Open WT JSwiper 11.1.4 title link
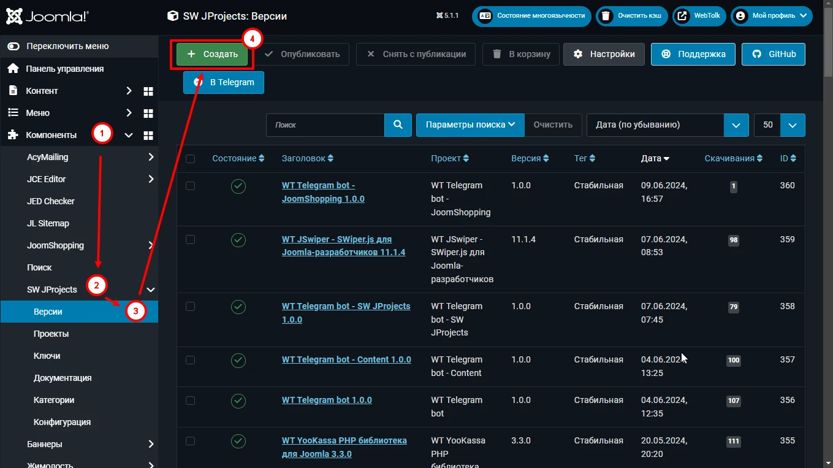Viewport: 833px width, 468px height. click(343, 246)
